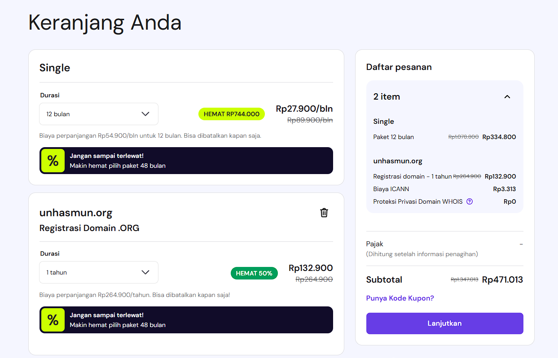Viewport: 558px width, 358px height.
Task: Click the unhasmun.org domain title
Action: pyautogui.click(x=76, y=213)
